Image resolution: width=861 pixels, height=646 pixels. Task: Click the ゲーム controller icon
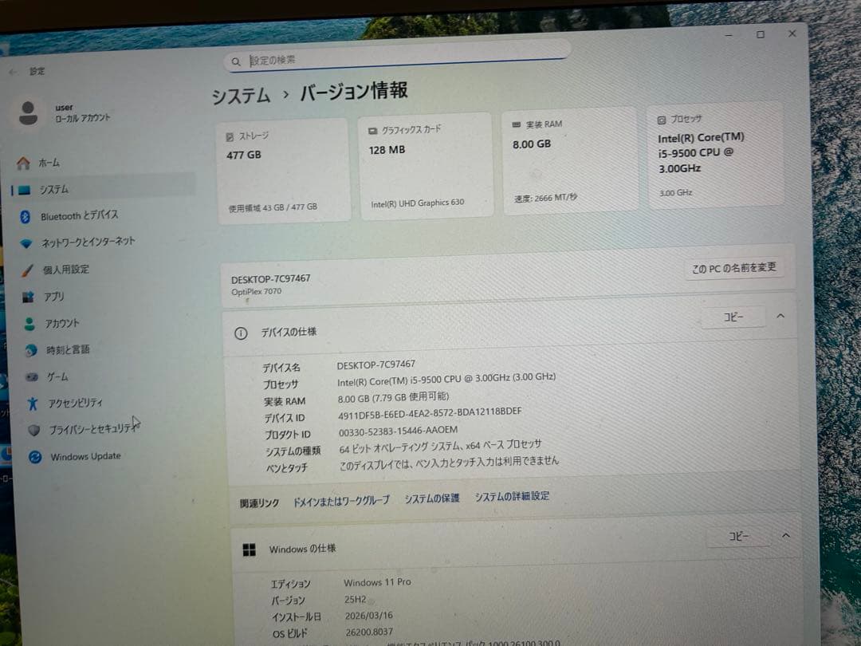tap(32, 376)
